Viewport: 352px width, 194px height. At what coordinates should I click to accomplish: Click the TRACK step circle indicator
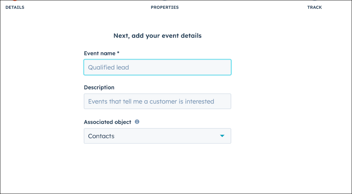pos(314,1)
